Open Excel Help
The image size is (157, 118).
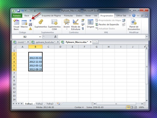pos(134,15)
